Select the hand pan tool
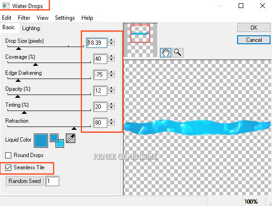Viewport: 272px width, 206px height. [166, 53]
